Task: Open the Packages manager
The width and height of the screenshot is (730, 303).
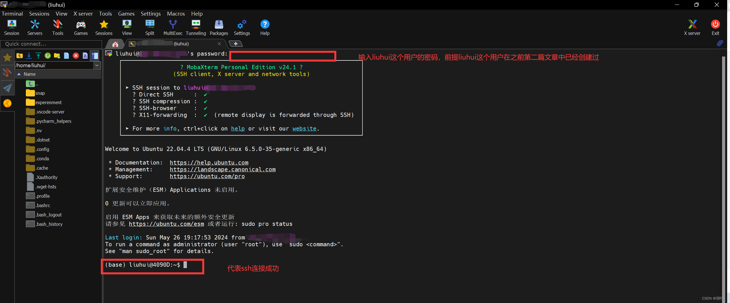Action: pyautogui.click(x=219, y=27)
